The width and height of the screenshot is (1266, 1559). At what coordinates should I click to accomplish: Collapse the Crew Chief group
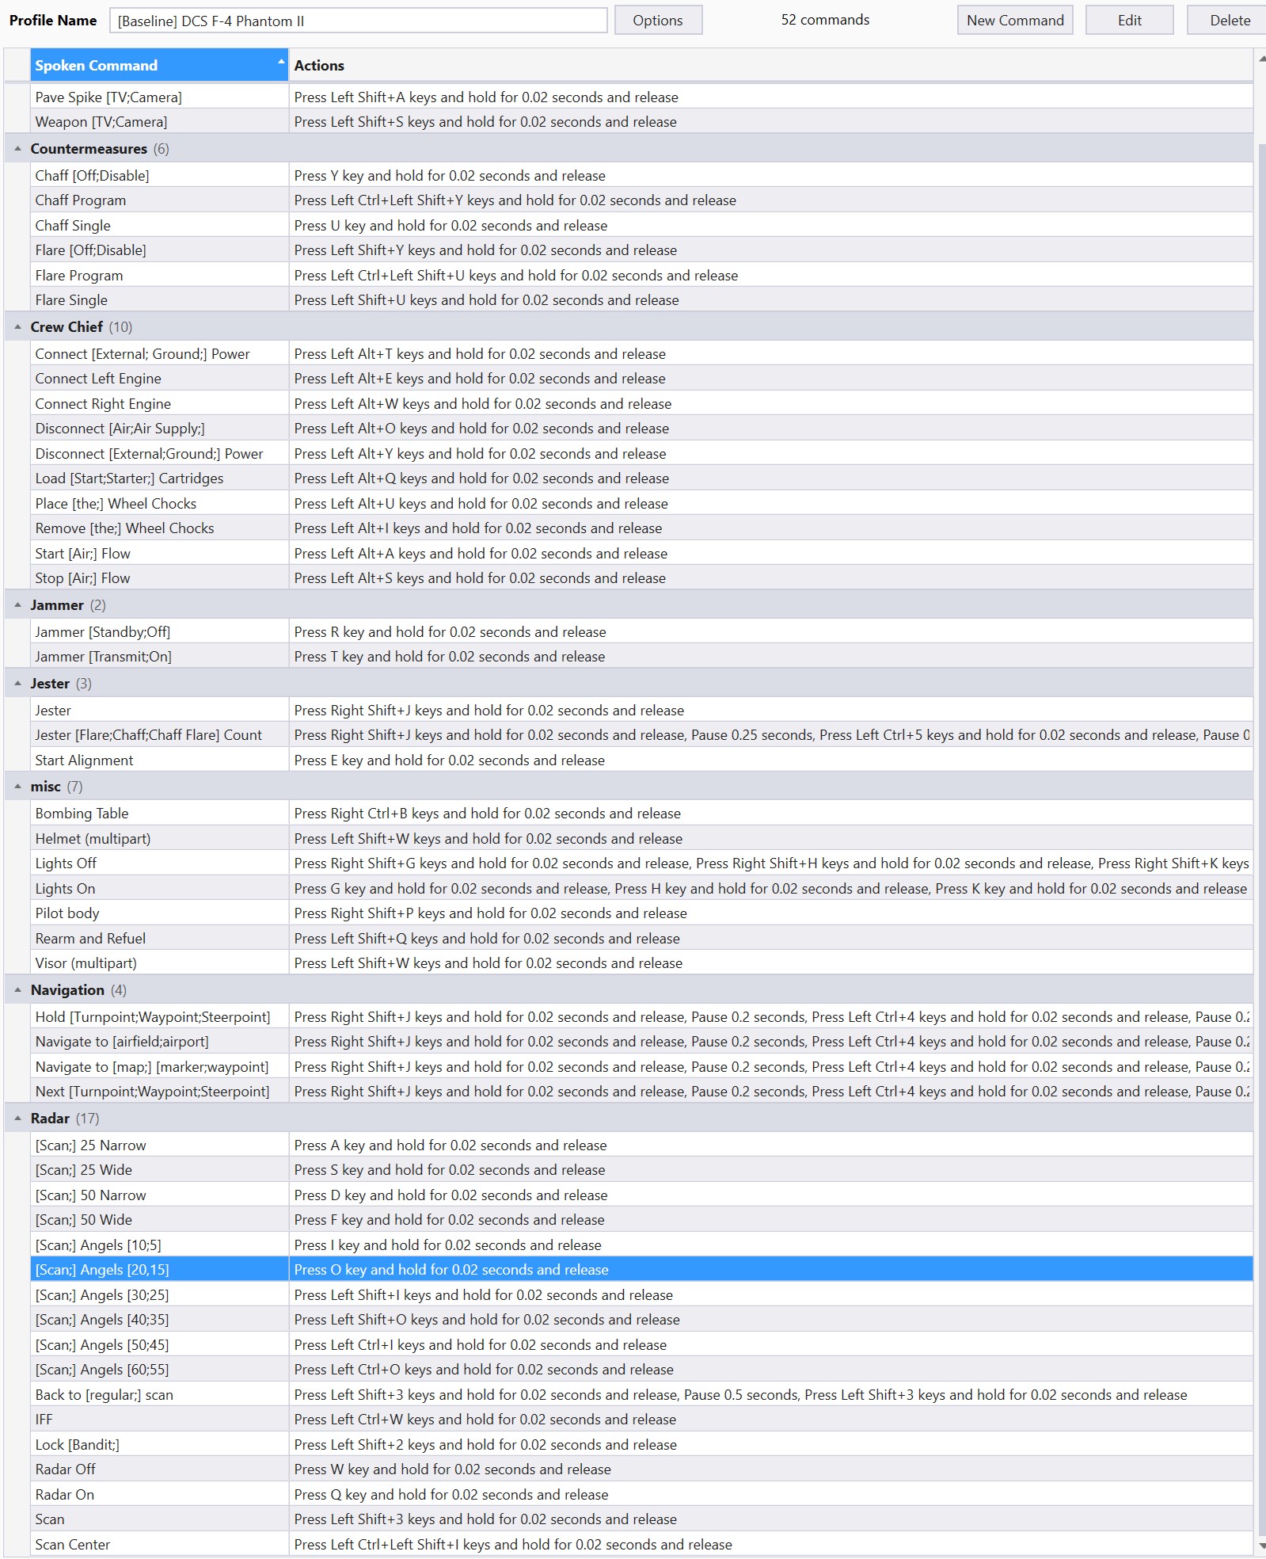pyautogui.click(x=17, y=327)
